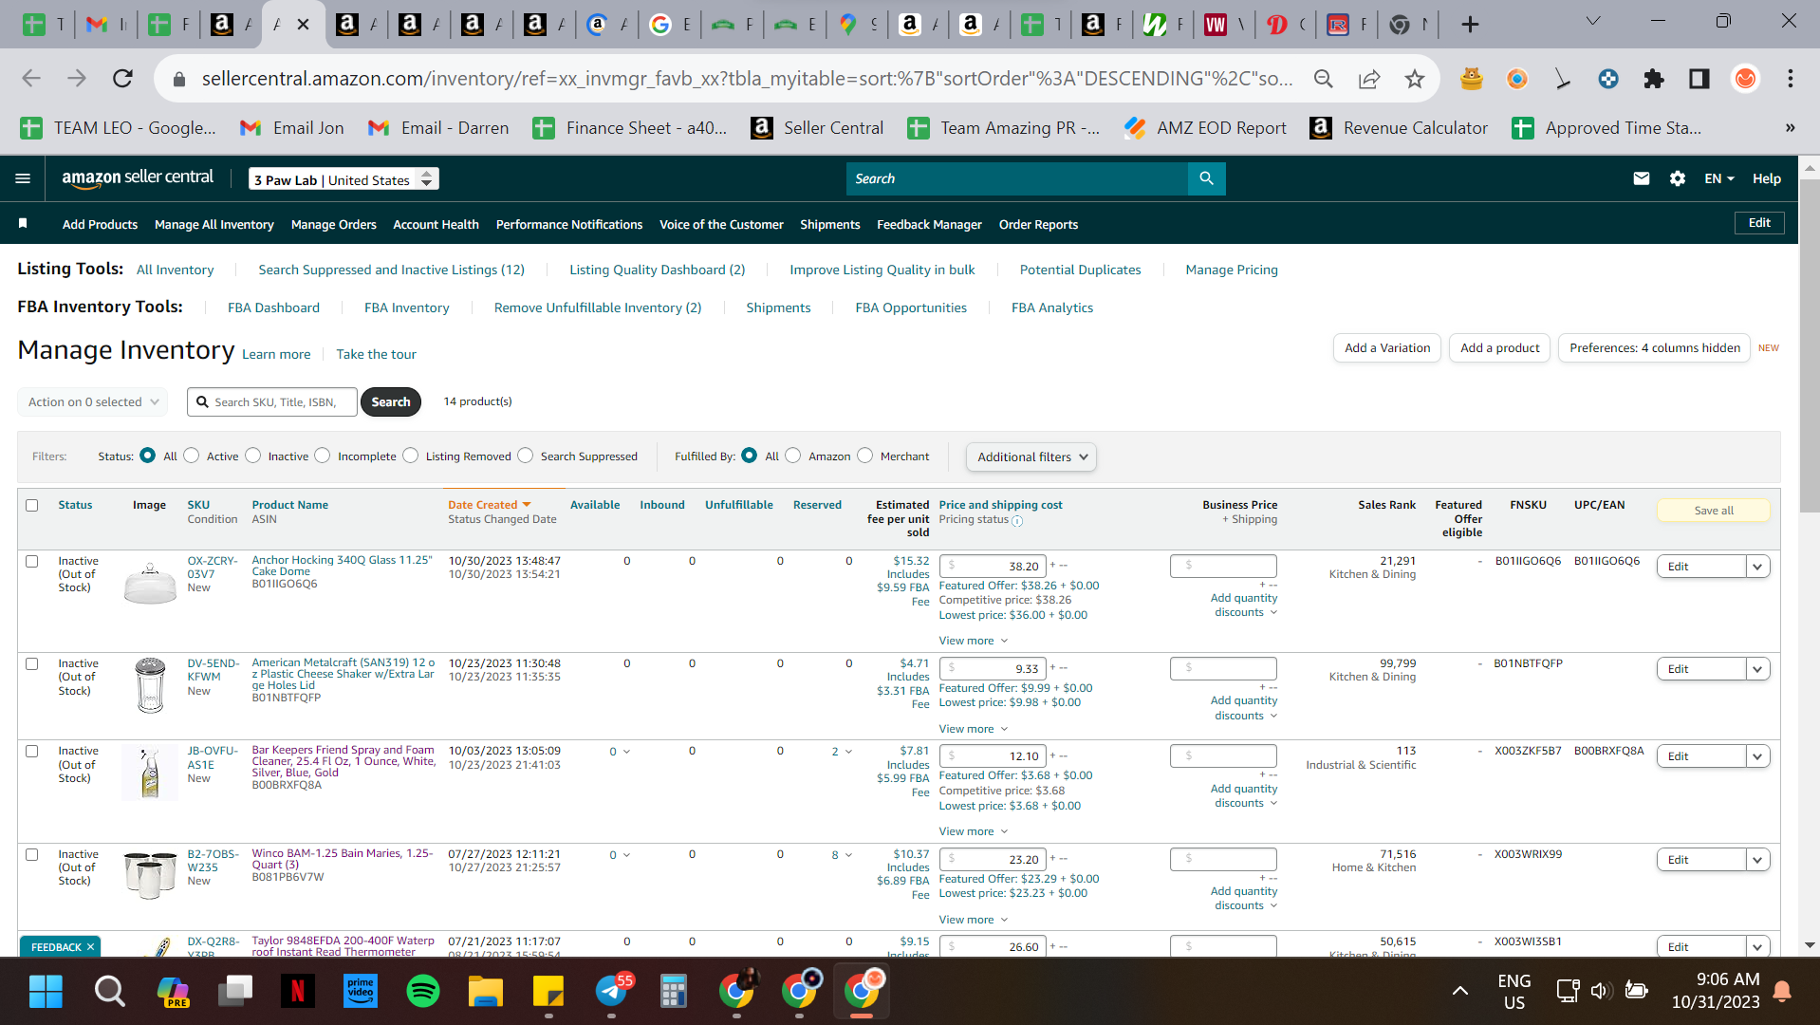Viewport: 1820px width, 1025px height.
Task: Click the share page icon in address bar
Action: (x=1368, y=79)
